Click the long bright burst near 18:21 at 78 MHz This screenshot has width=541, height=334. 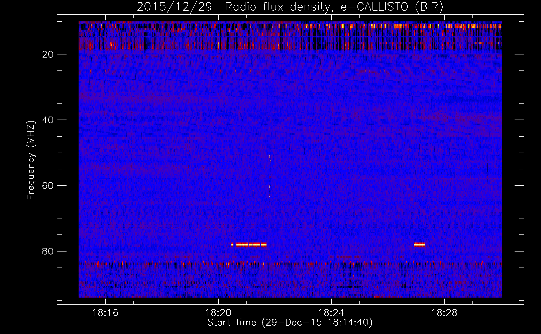pos(249,244)
